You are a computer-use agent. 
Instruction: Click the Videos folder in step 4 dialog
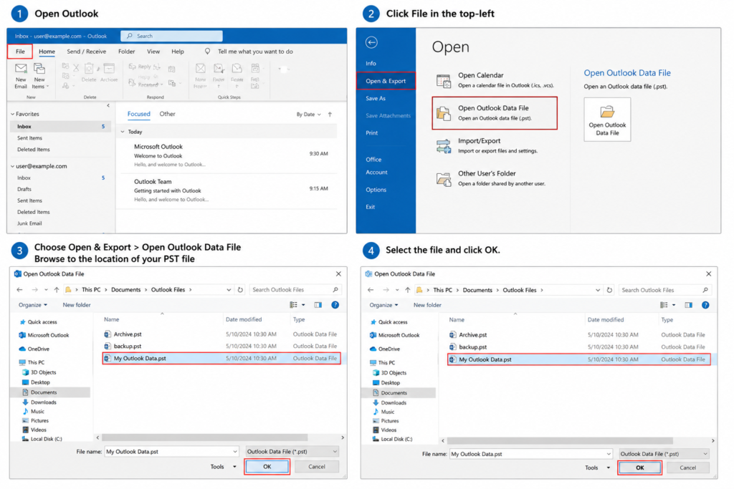tap(385, 430)
